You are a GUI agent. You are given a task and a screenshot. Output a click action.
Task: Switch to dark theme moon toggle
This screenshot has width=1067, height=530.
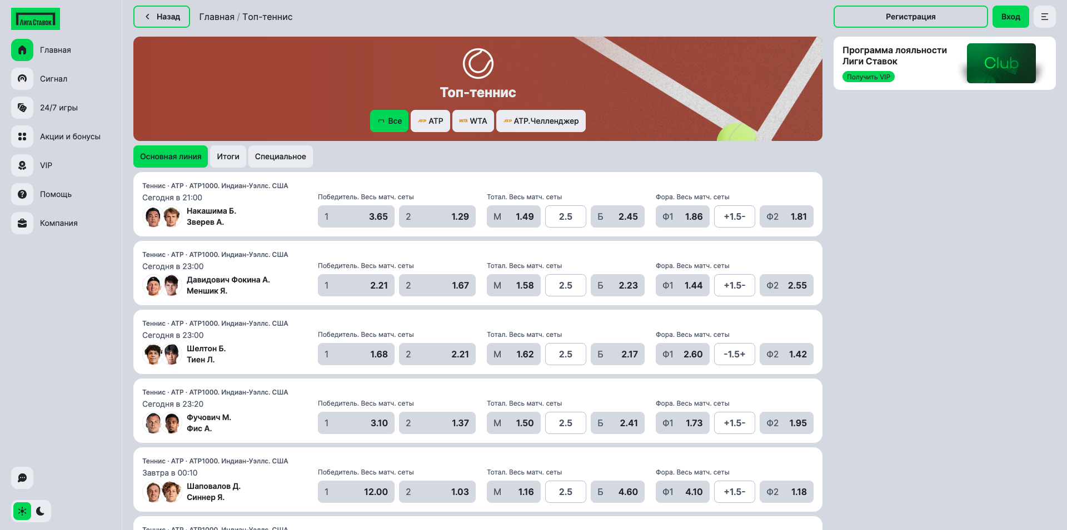(40, 511)
